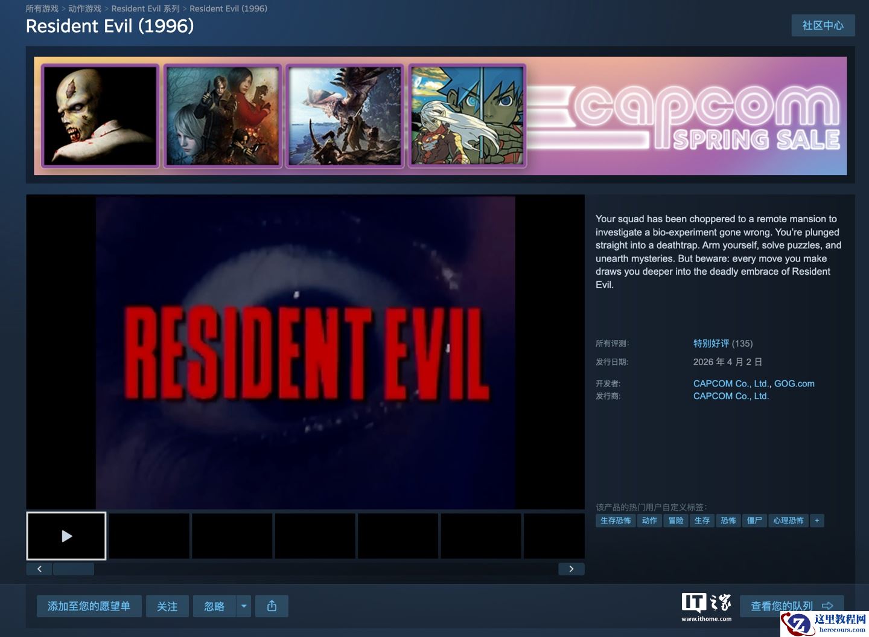Open CAPCOM Co., Ltd. developer link
This screenshot has width=869, height=637.
[x=731, y=383]
